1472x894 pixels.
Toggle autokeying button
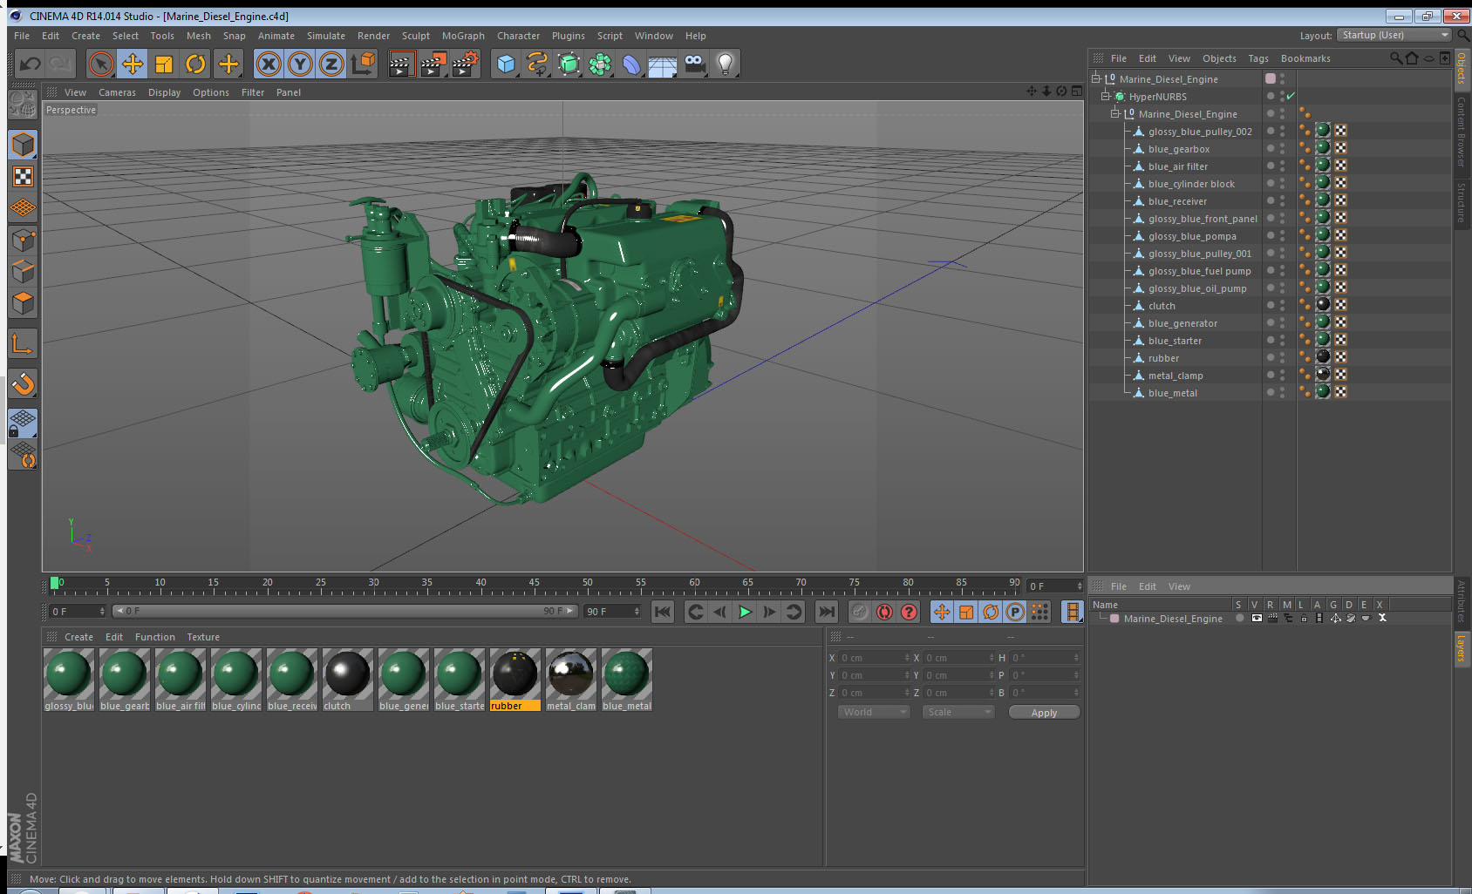point(884,612)
